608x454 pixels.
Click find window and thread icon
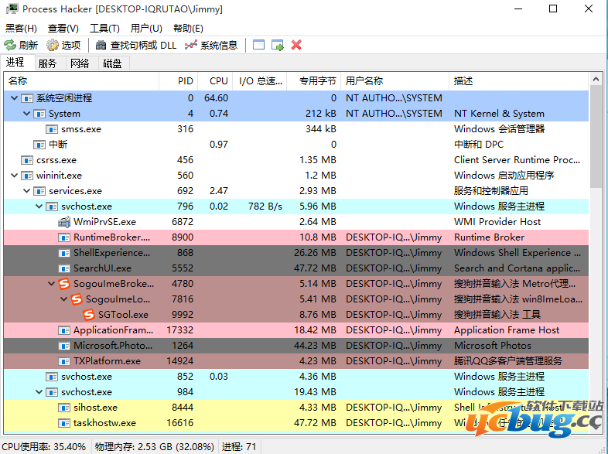pos(278,46)
